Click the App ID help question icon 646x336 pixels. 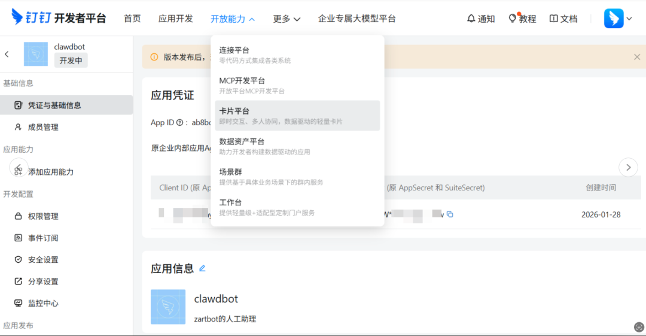[x=179, y=123]
